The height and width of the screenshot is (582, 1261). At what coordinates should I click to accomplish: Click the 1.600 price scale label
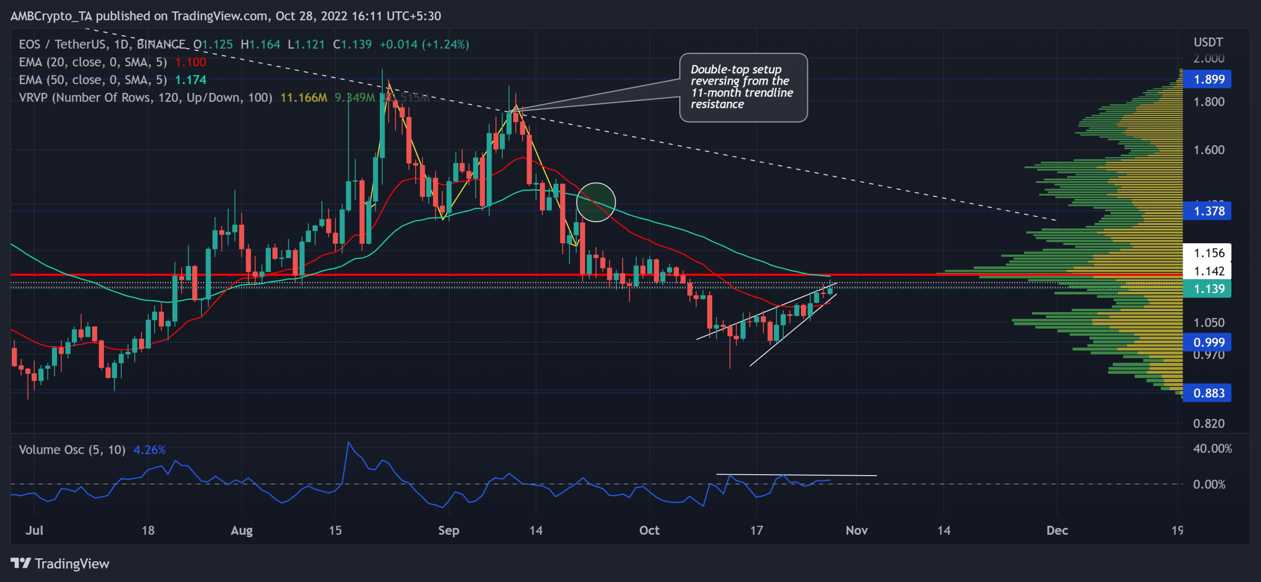click(1208, 150)
